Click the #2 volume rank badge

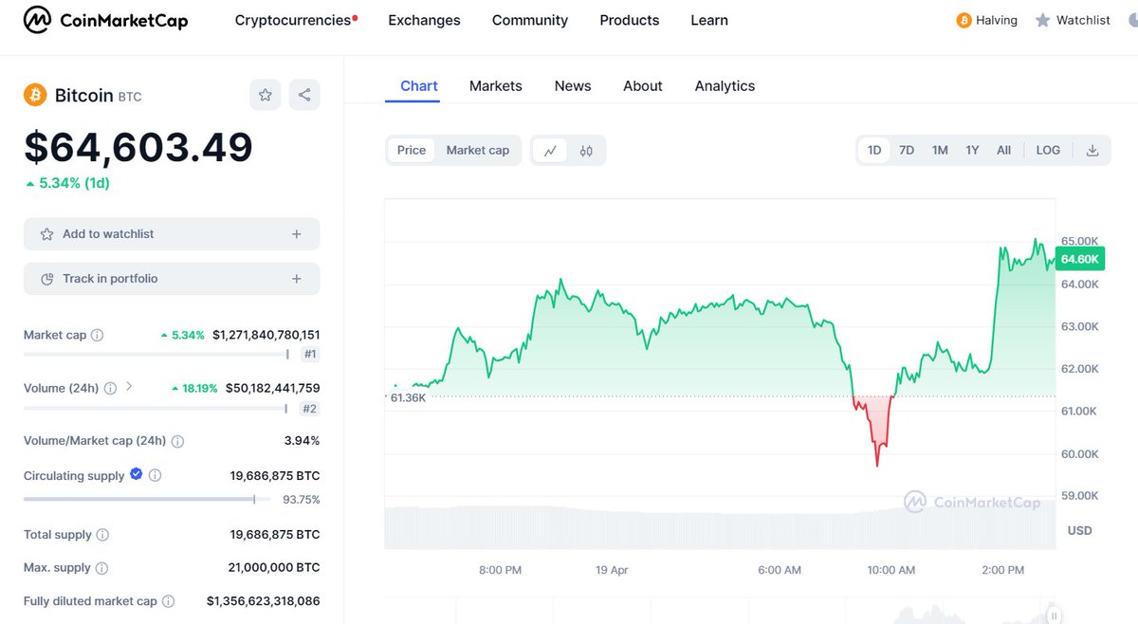310,409
